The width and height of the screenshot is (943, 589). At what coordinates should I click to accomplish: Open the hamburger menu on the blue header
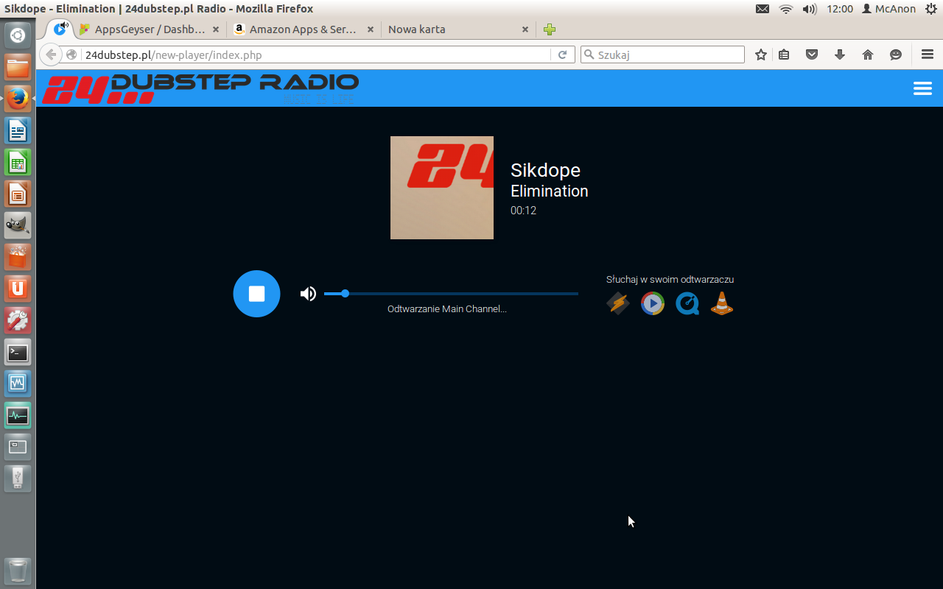922,88
